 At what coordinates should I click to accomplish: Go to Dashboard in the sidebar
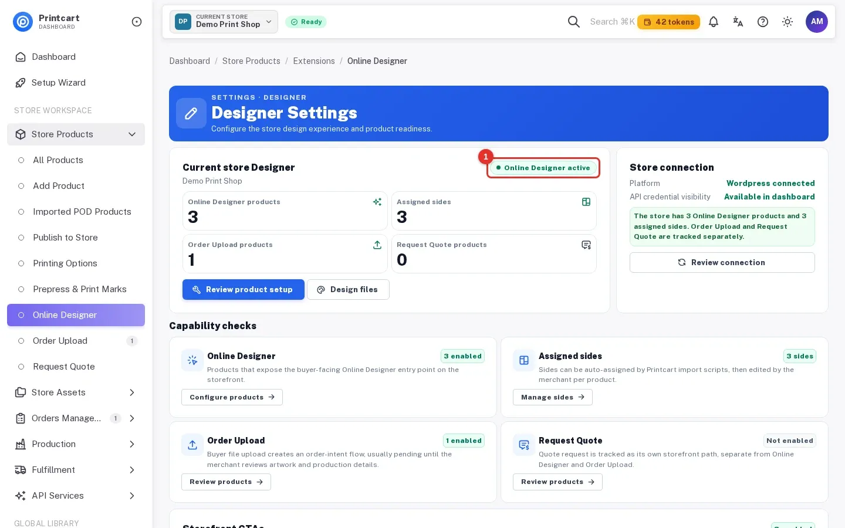coord(76,57)
